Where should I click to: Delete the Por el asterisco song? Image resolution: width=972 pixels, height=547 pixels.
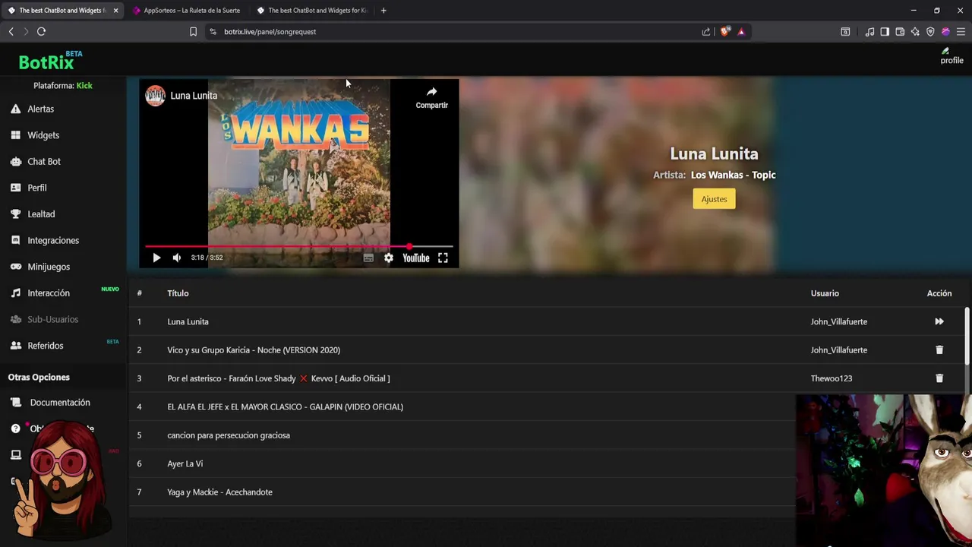pos(939,378)
